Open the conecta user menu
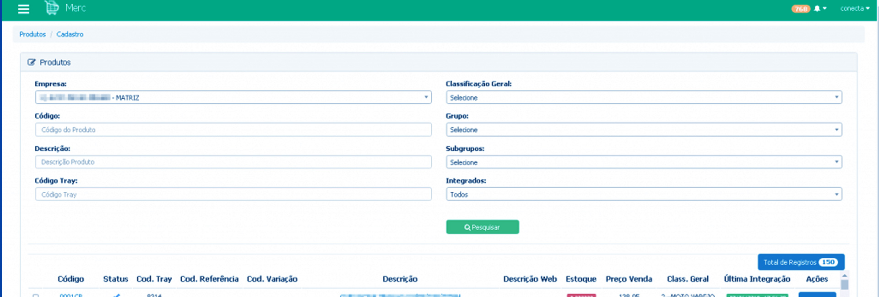Viewport: 879px width, 297px height. (x=854, y=9)
